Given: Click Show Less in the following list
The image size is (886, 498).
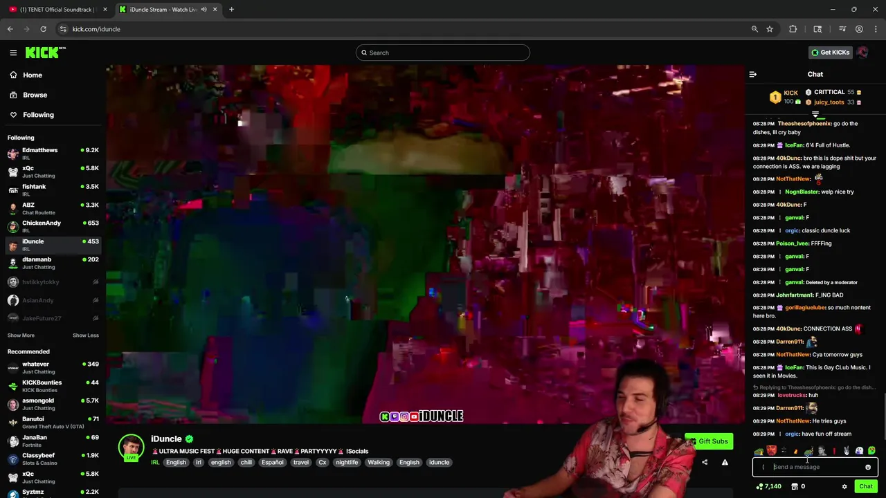Looking at the screenshot, I should pyautogui.click(x=86, y=335).
